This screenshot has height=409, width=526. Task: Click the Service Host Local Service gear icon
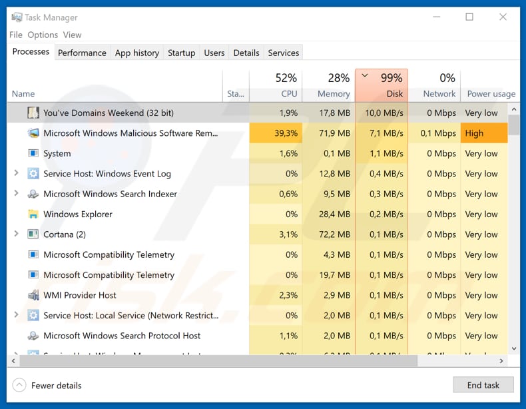pos(33,315)
